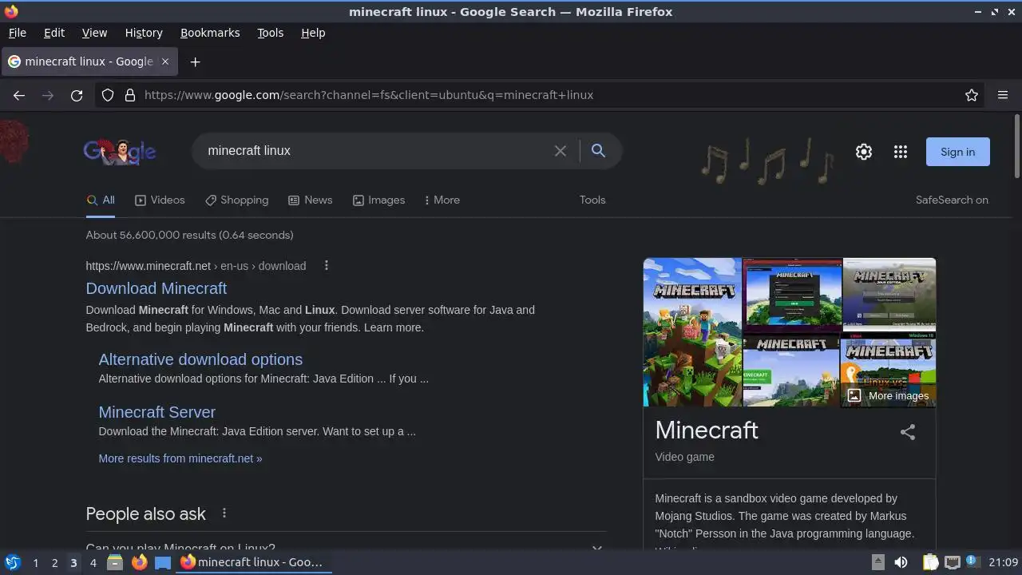
Task: Select the All results tab
Action: 101,200
